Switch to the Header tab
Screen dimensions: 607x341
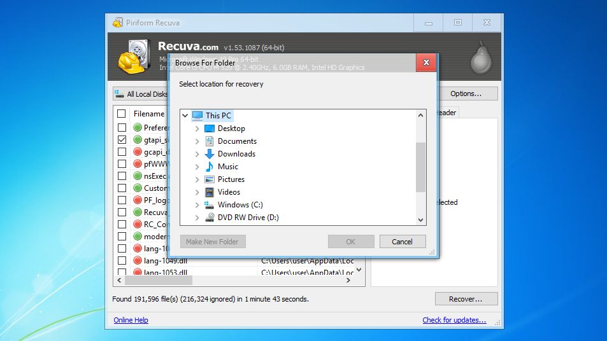coord(447,113)
